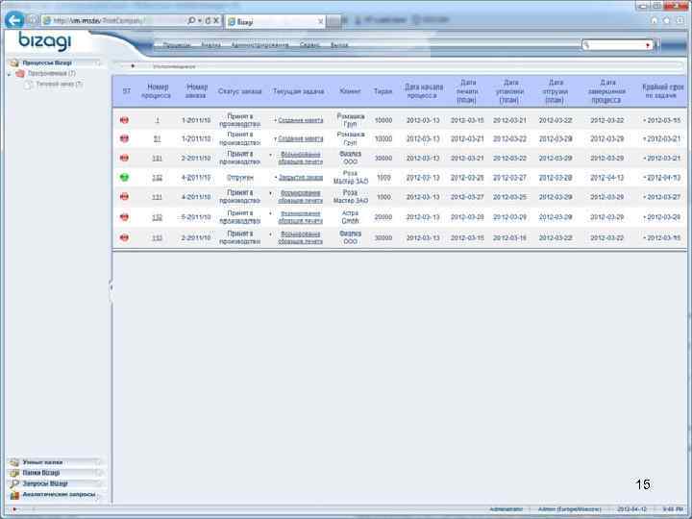Sort by the Дата завершения процесса column
692x519 pixels.
pyautogui.click(x=606, y=91)
